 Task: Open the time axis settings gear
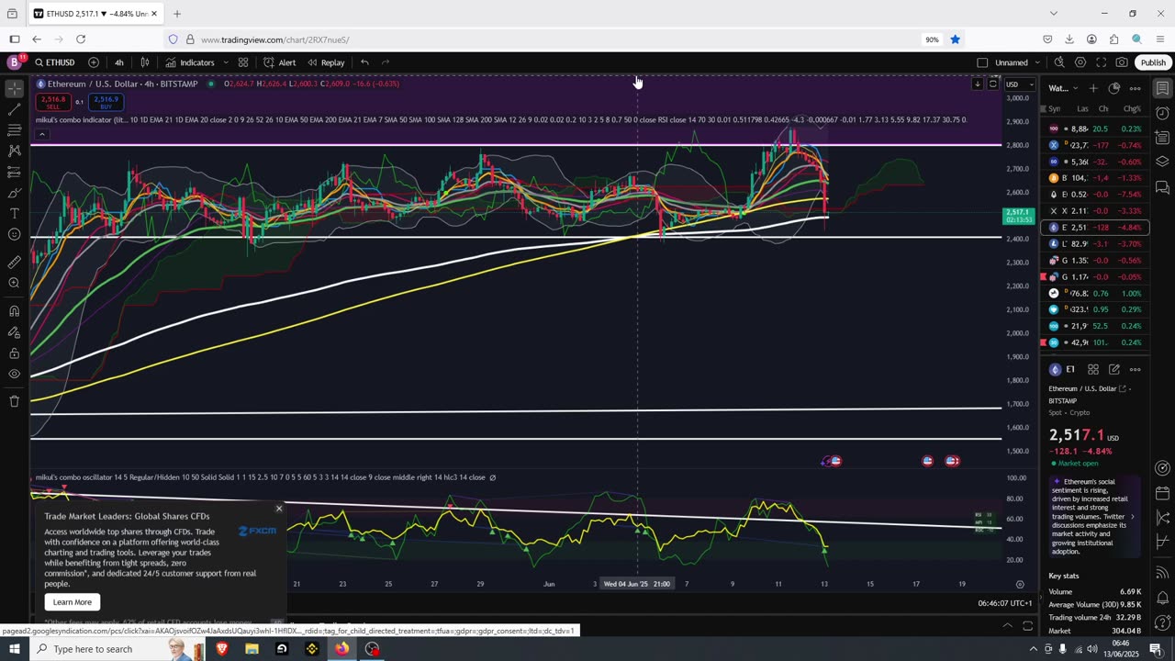tap(1020, 584)
